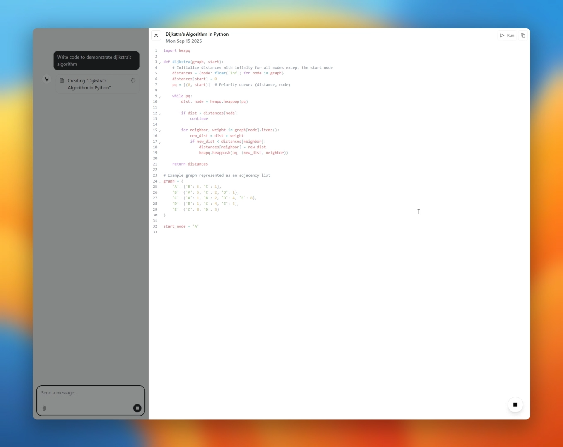Click the document icon in artifact card
This screenshot has height=447, width=563.
pyautogui.click(x=62, y=81)
